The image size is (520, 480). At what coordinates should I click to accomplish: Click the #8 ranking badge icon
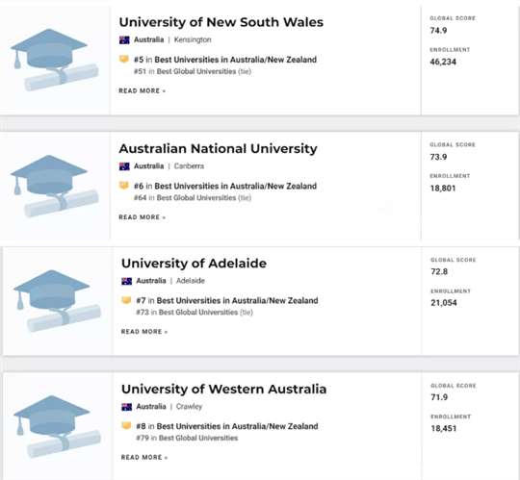click(126, 426)
